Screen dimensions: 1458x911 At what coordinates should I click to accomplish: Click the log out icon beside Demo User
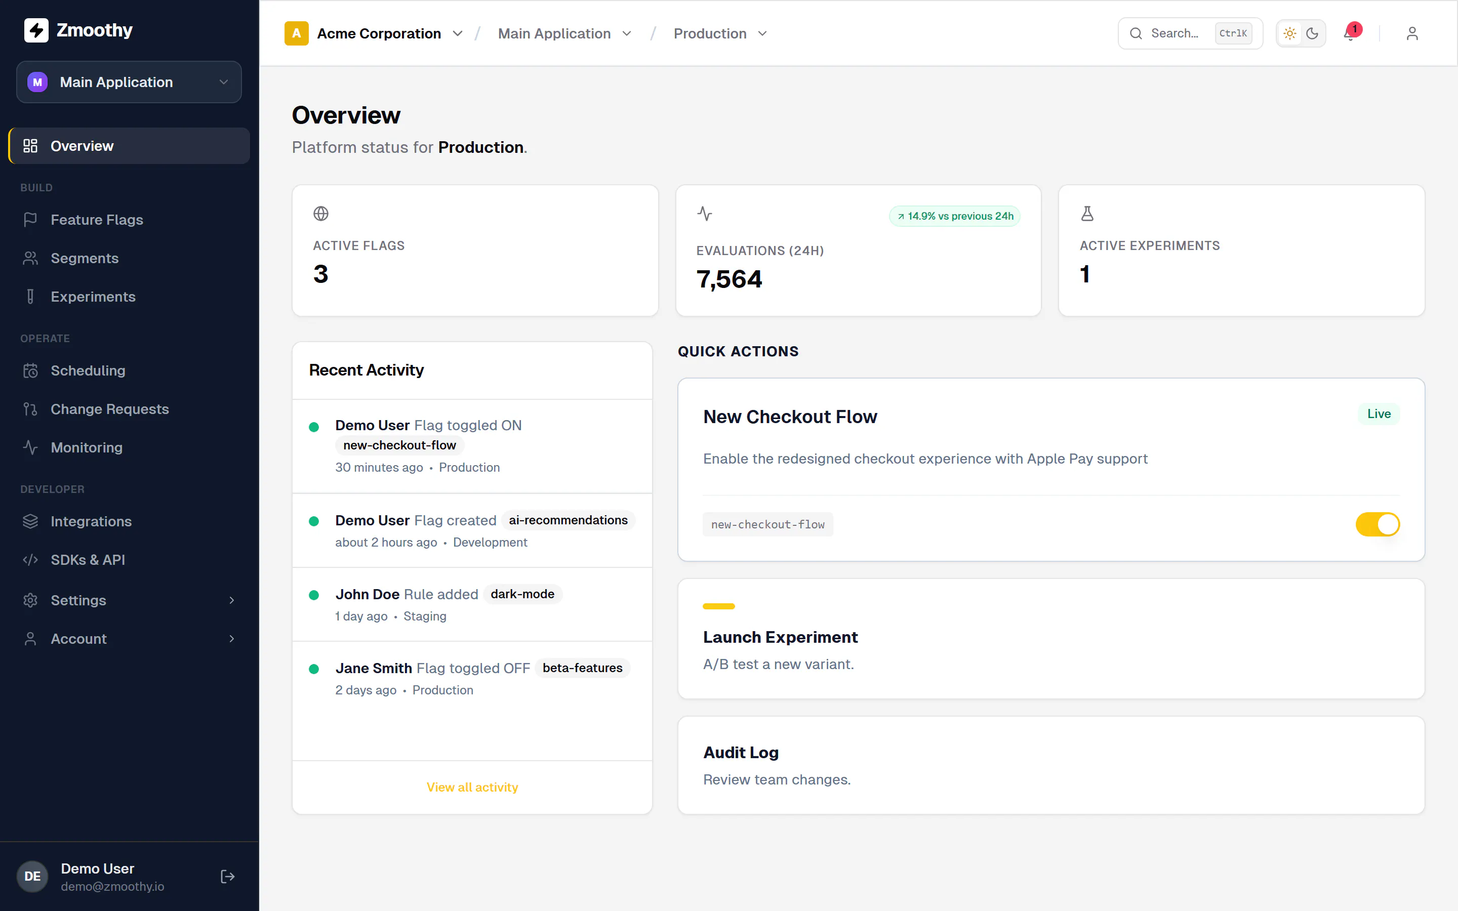click(227, 877)
